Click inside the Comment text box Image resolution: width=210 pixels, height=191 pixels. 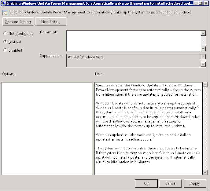(x=134, y=41)
